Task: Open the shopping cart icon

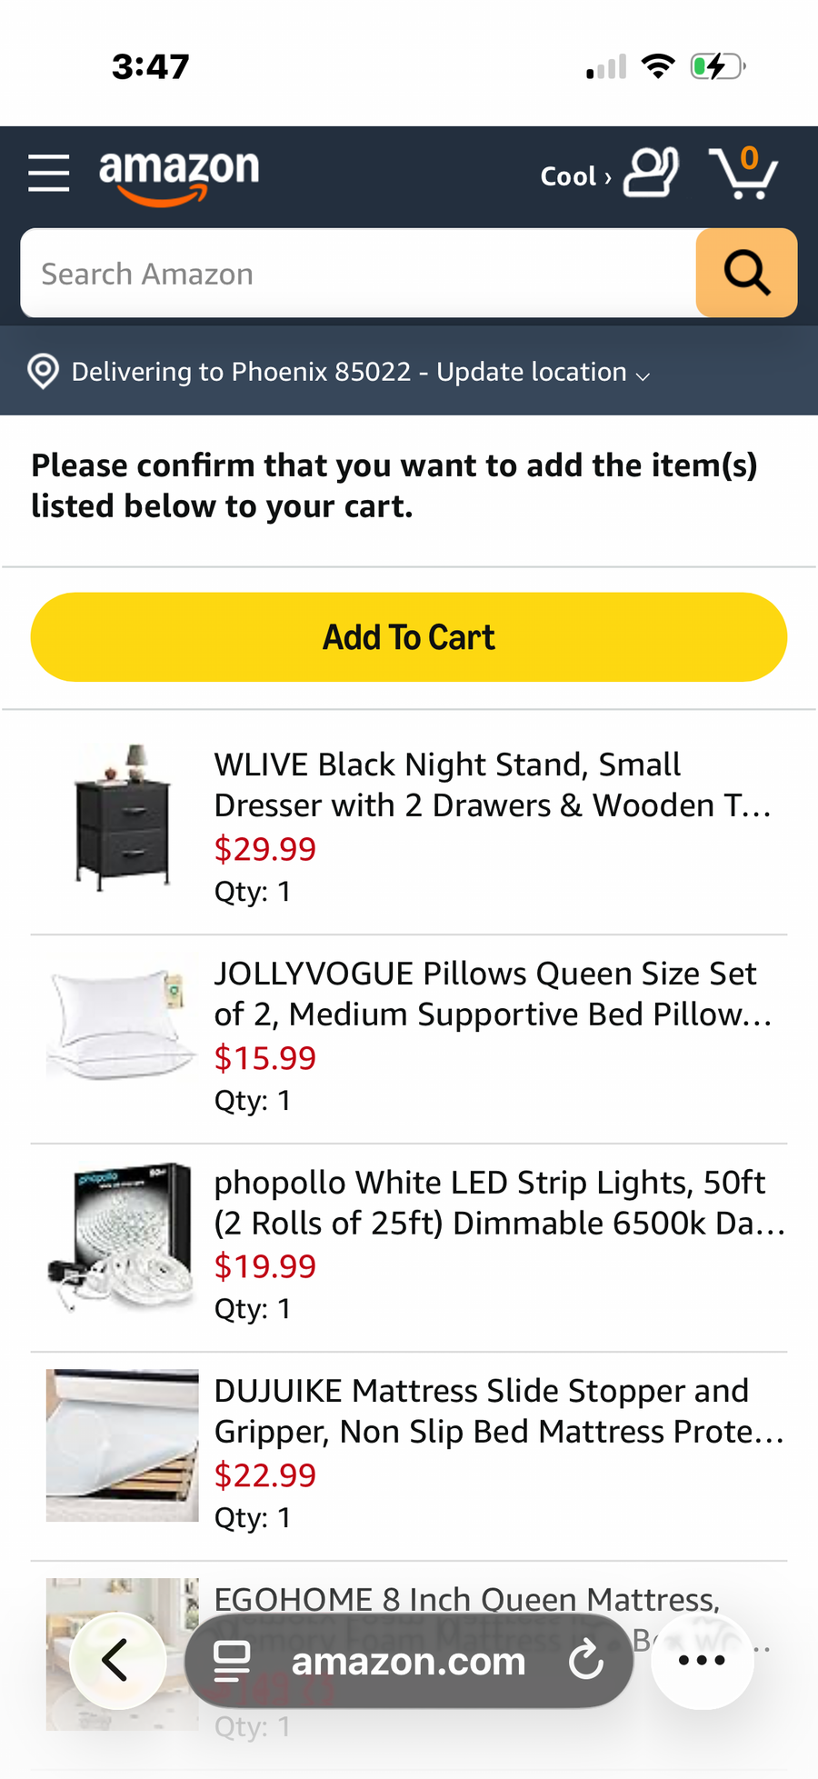Action: [743, 173]
